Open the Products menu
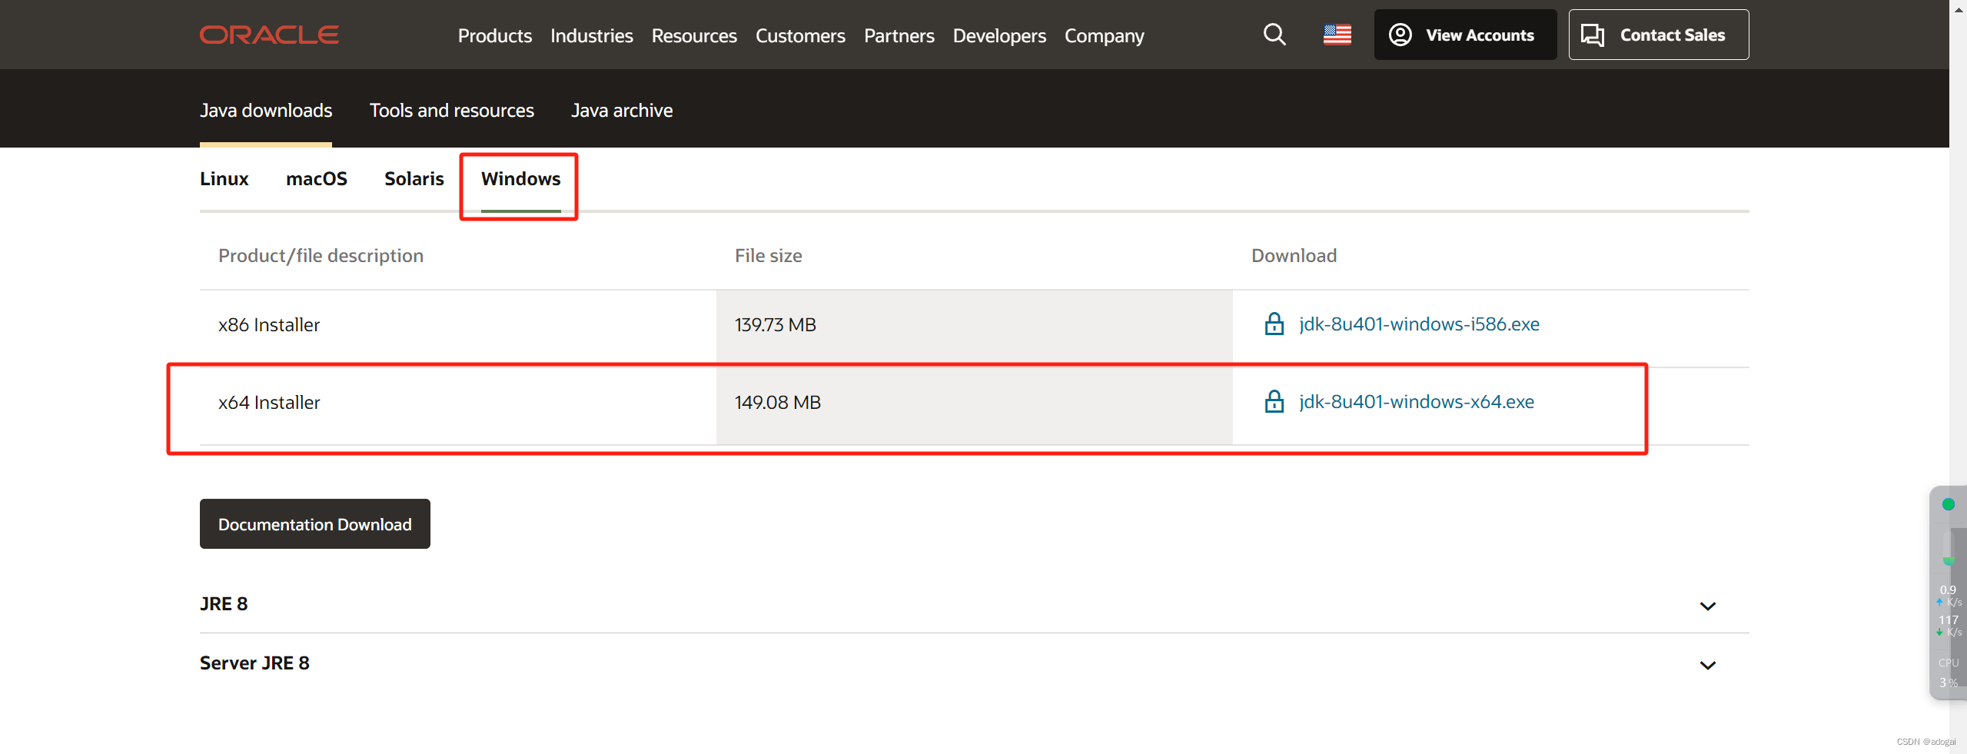The height and width of the screenshot is (754, 1967). pos(495,35)
